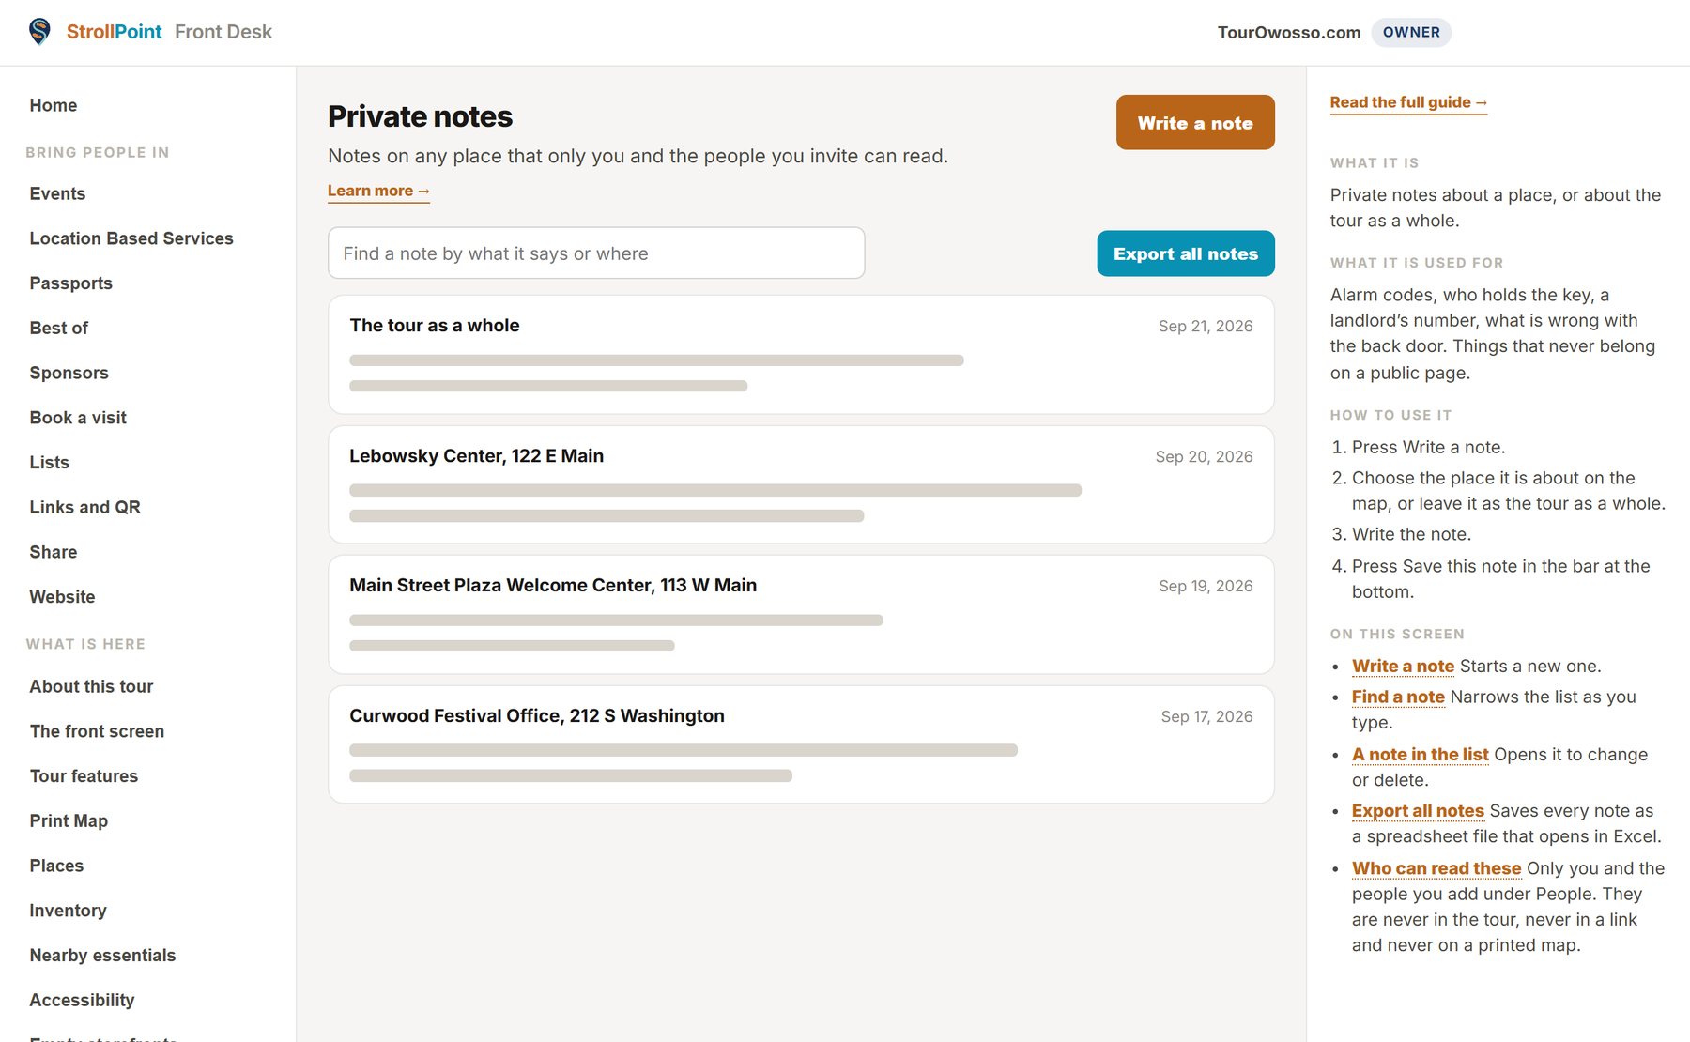Open the Lebowsky Center note

click(x=801, y=485)
